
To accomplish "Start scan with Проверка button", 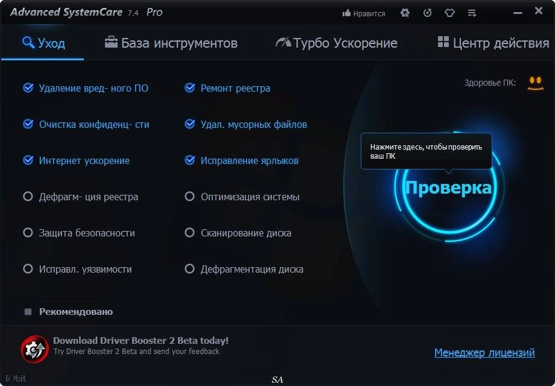I will tap(448, 188).
